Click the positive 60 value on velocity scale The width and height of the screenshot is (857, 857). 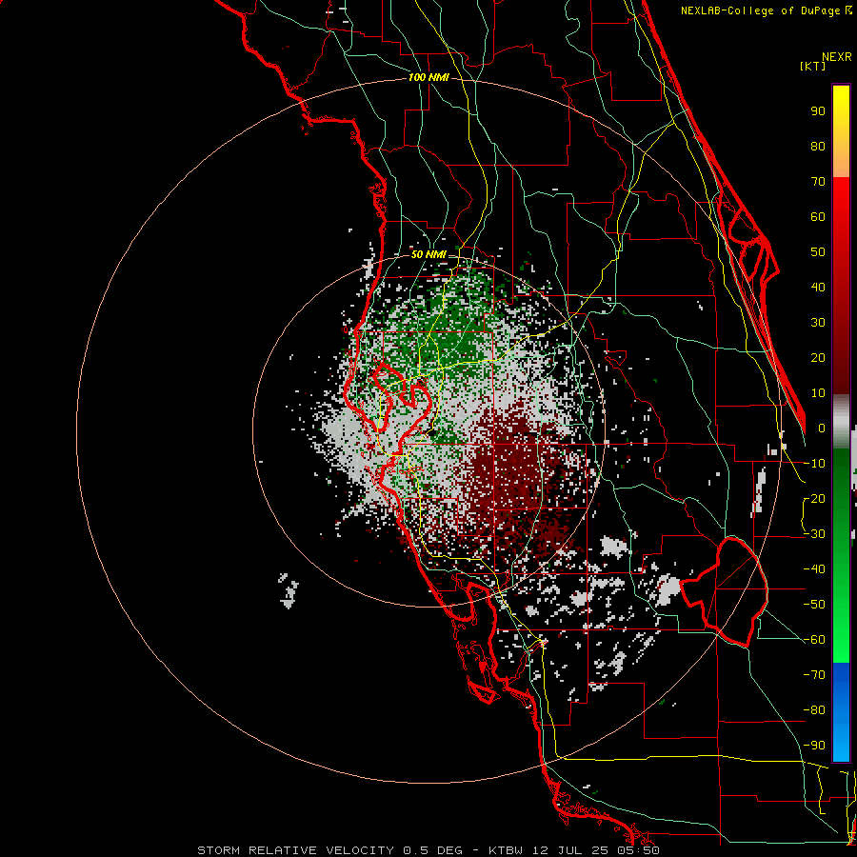point(818,217)
